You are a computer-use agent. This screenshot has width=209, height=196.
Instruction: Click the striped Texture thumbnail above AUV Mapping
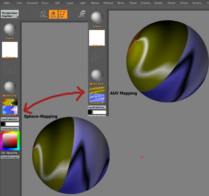tap(97, 94)
